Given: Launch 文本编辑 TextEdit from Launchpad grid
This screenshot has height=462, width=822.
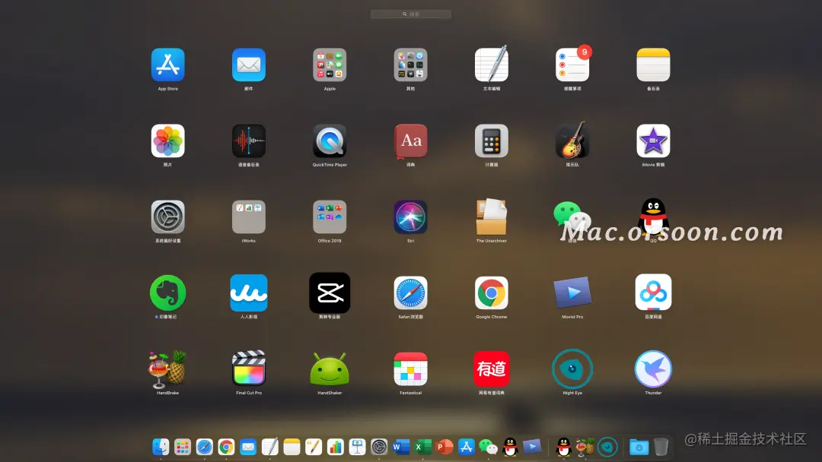Looking at the screenshot, I should 491,65.
